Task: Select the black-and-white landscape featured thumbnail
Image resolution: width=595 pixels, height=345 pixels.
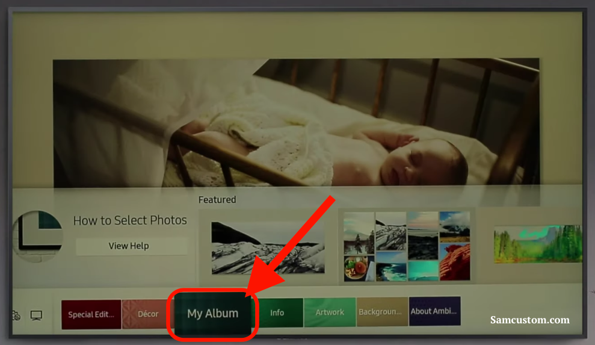Action: click(x=268, y=247)
